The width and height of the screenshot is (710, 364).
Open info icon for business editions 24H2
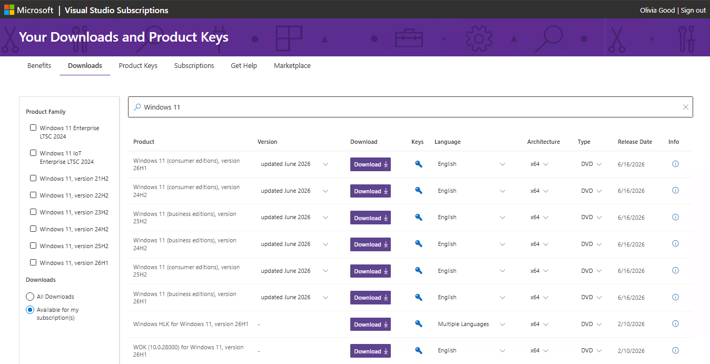tap(676, 243)
